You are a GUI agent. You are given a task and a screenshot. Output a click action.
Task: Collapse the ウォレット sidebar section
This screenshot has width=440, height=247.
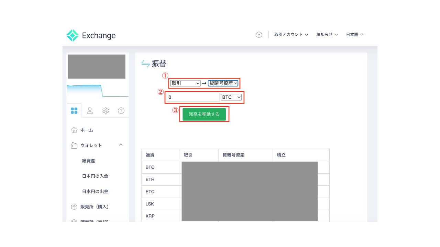[121, 145]
